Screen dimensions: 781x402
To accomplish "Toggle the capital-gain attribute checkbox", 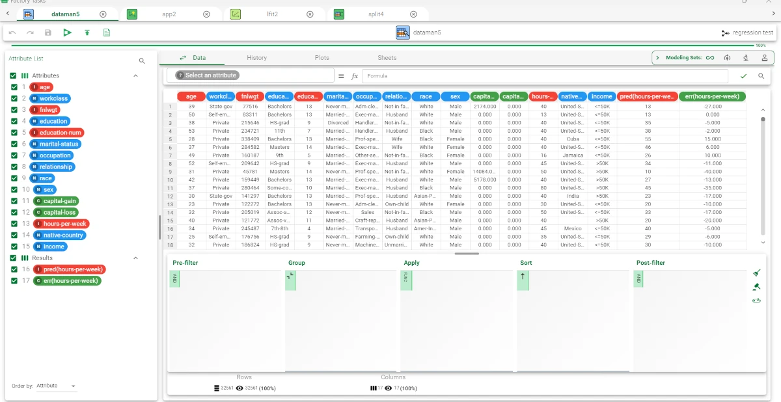I will coord(14,201).
